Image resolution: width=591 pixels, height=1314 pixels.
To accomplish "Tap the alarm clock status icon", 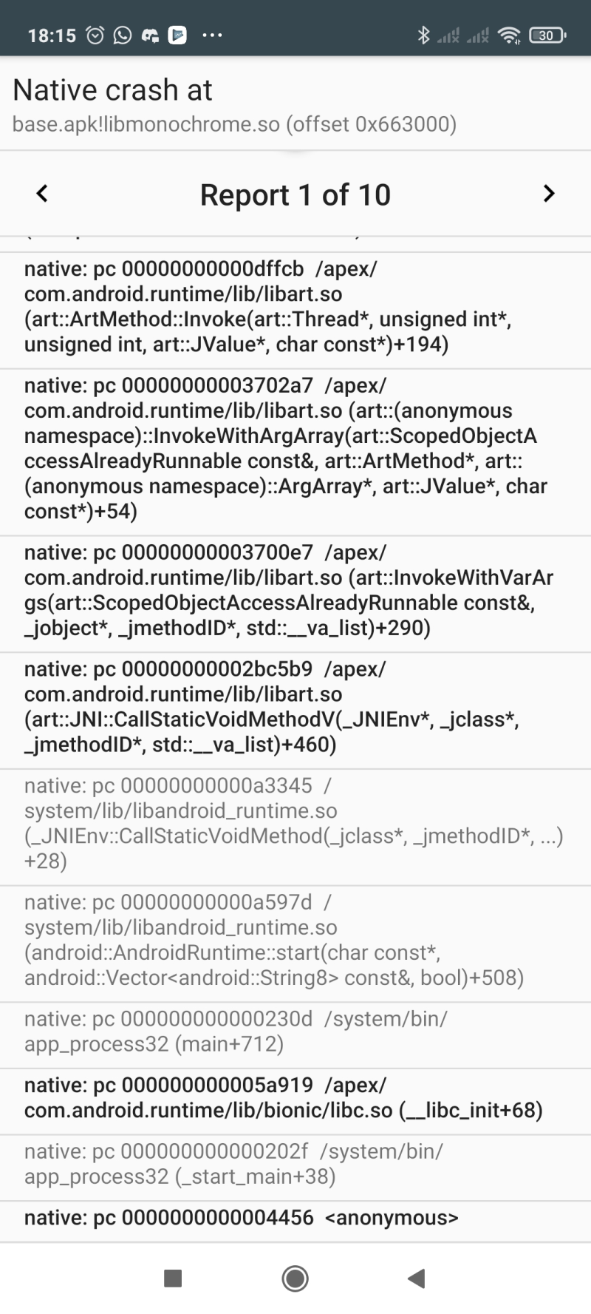I will (x=95, y=35).
